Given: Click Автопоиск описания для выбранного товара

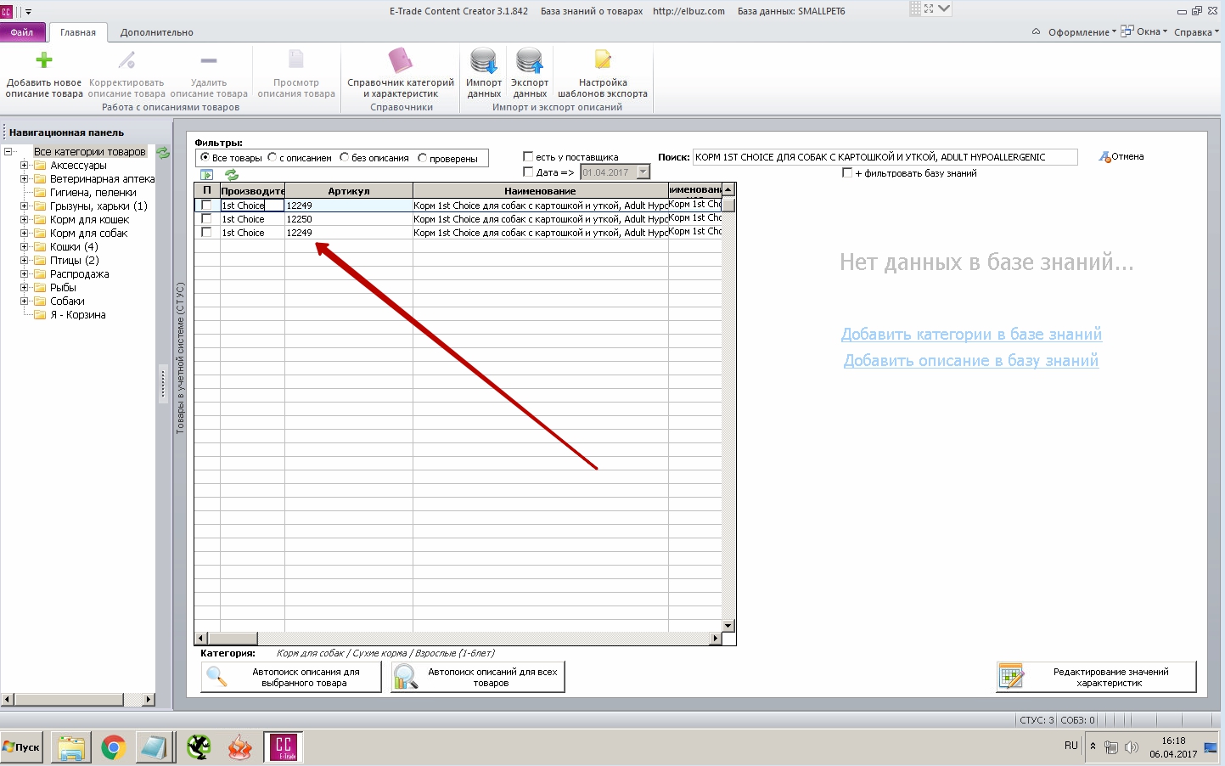Looking at the screenshot, I should click(291, 677).
